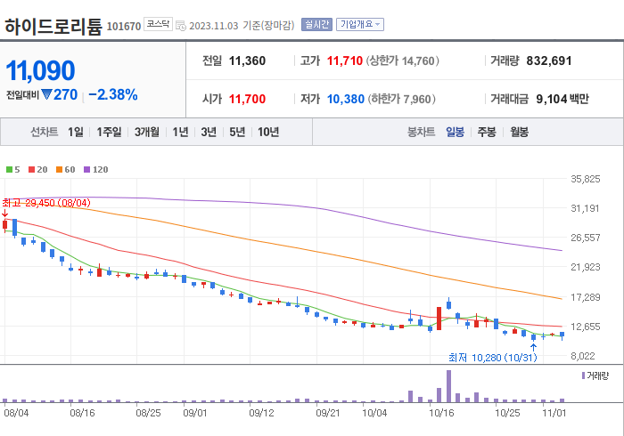Screen dimensions: 624x436
Task: Click the 09/01 date label on axis
Action: (195, 413)
